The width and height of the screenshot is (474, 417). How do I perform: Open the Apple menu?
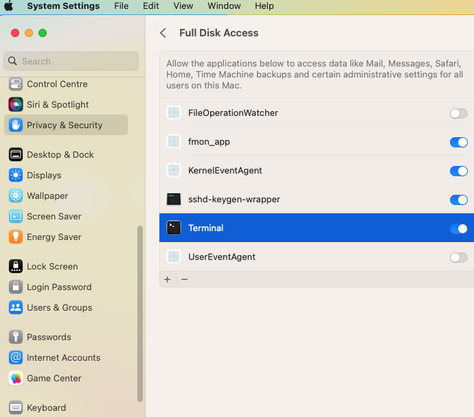pyautogui.click(x=9, y=6)
